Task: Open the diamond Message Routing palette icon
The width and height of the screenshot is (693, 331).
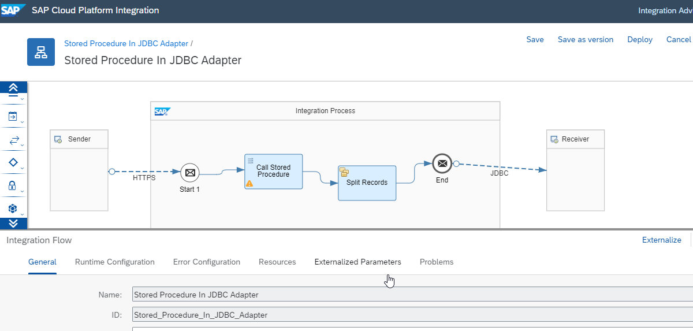Action: [x=13, y=163]
